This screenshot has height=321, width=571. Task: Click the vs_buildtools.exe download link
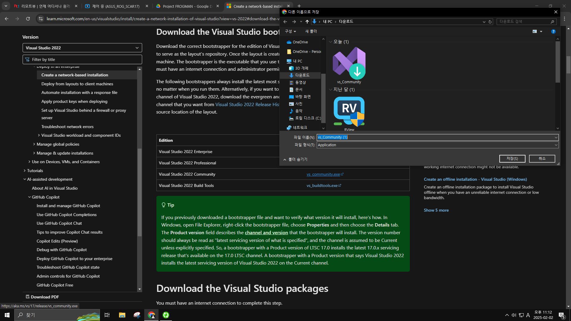[324, 186]
